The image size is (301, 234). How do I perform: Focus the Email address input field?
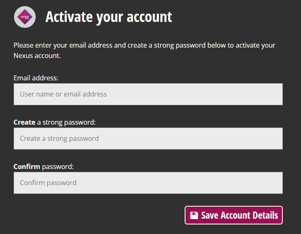tap(148, 94)
